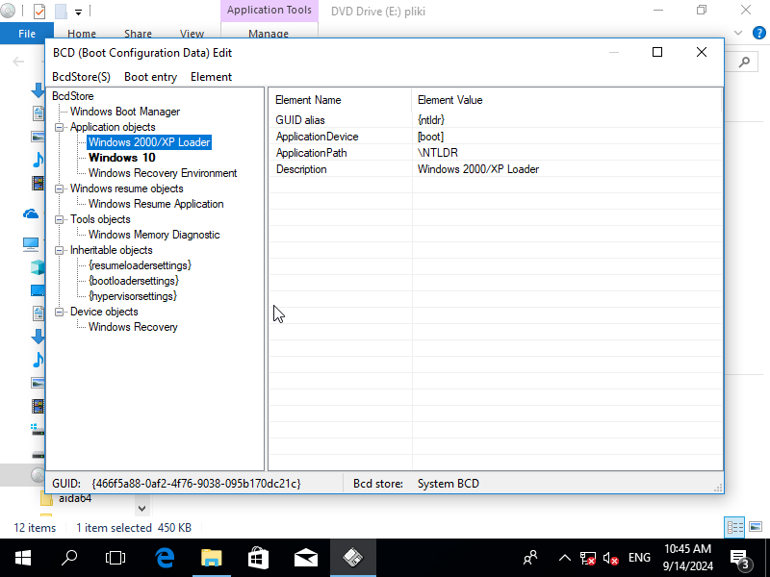Screen dimensions: 770x577
Task: Click the BcdStore root node
Action: 73,96
